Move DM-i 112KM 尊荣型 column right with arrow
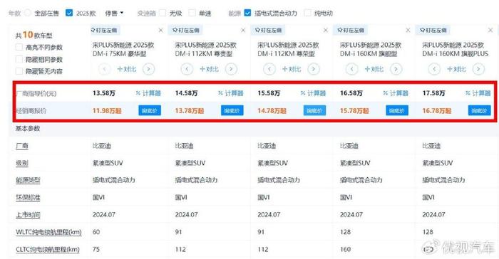The height and width of the screenshot is (259, 499). click(x=314, y=69)
